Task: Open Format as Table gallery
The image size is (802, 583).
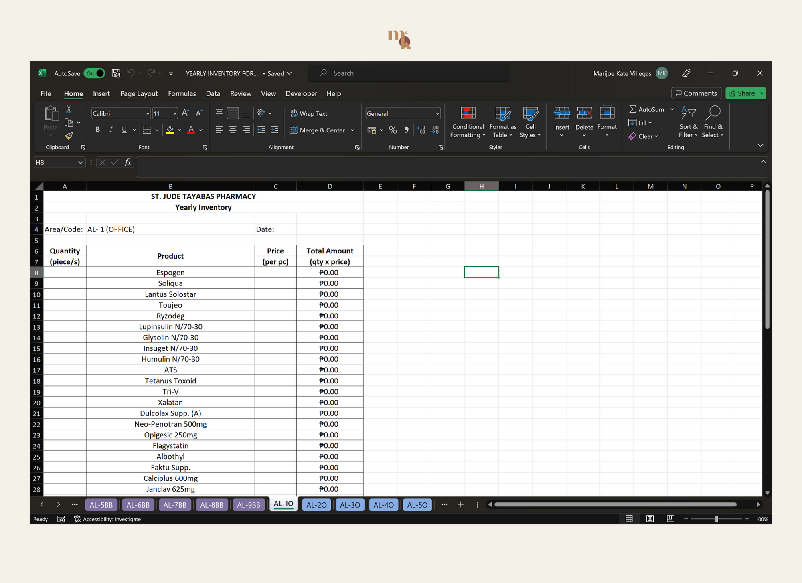Action: coord(503,123)
